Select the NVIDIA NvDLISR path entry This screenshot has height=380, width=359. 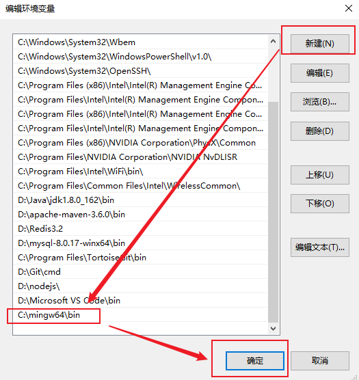point(141,157)
